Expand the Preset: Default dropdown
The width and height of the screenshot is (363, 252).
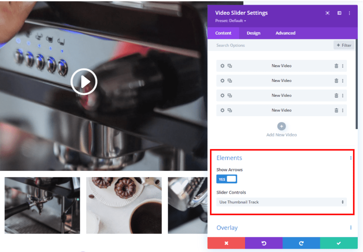pyautogui.click(x=230, y=21)
